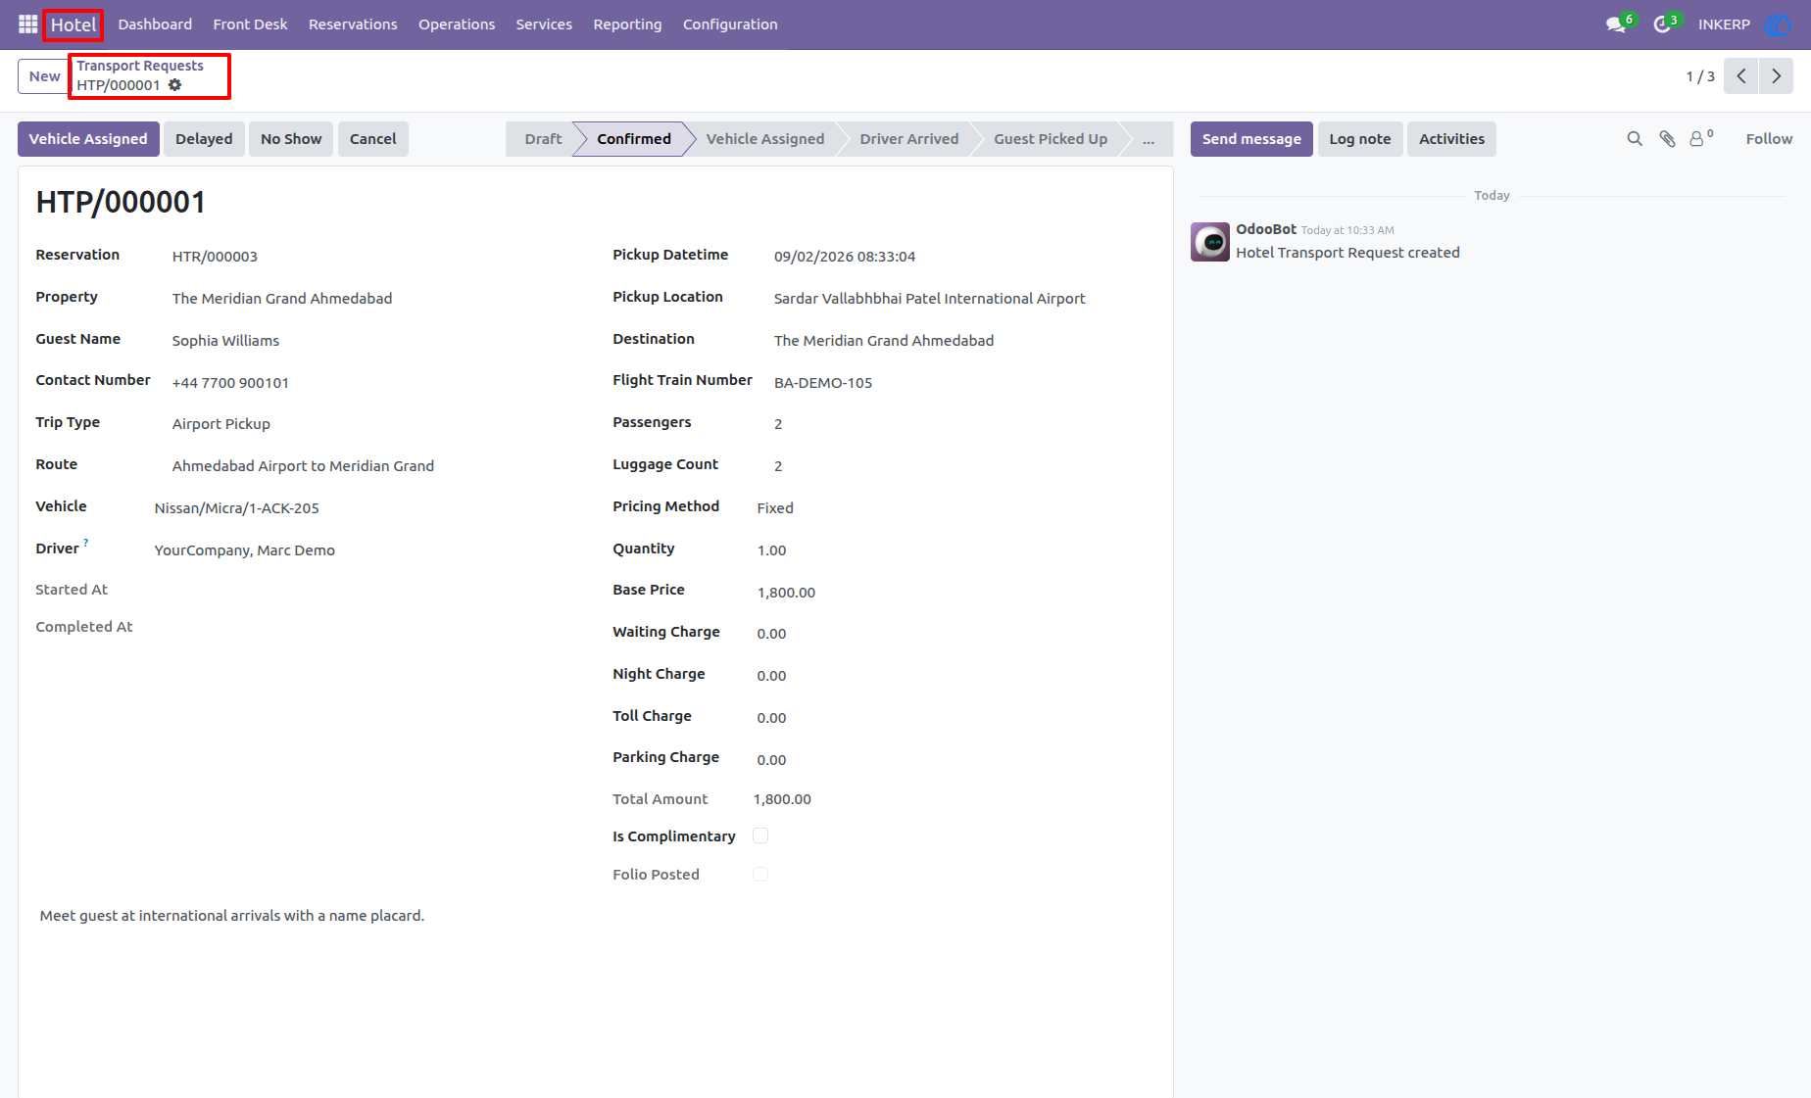Open Activities in chatter

[1451, 139]
